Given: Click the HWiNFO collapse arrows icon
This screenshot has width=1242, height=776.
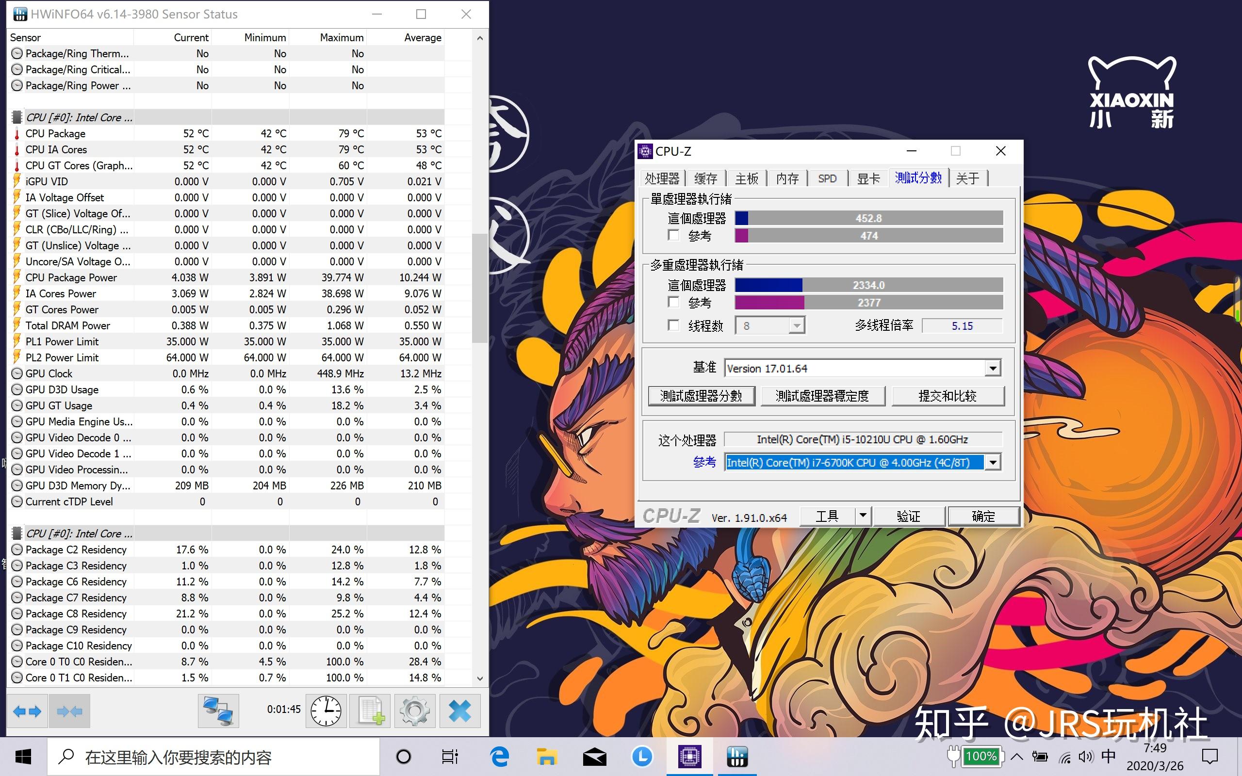Looking at the screenshot, I should tap(69, 711).
